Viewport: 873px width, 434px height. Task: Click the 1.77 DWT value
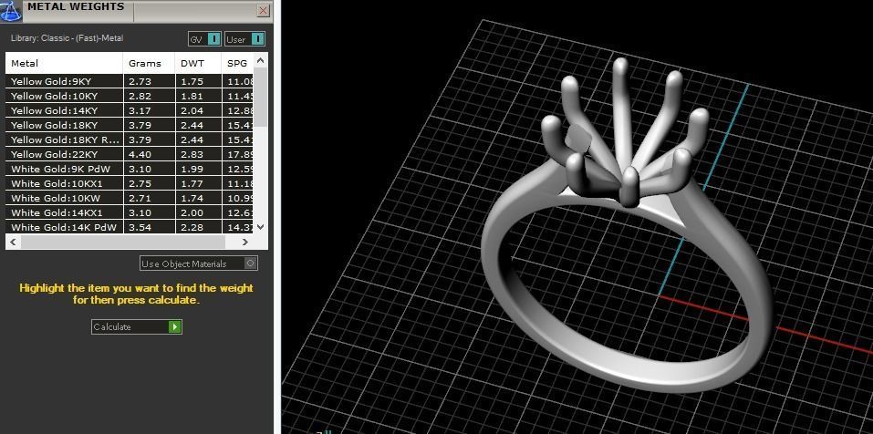[x=192, y=183]
